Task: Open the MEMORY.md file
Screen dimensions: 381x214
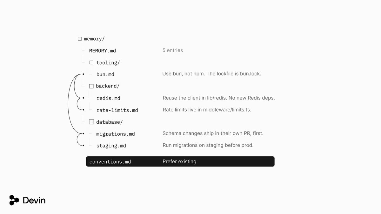Action: [x=103, y=51]
